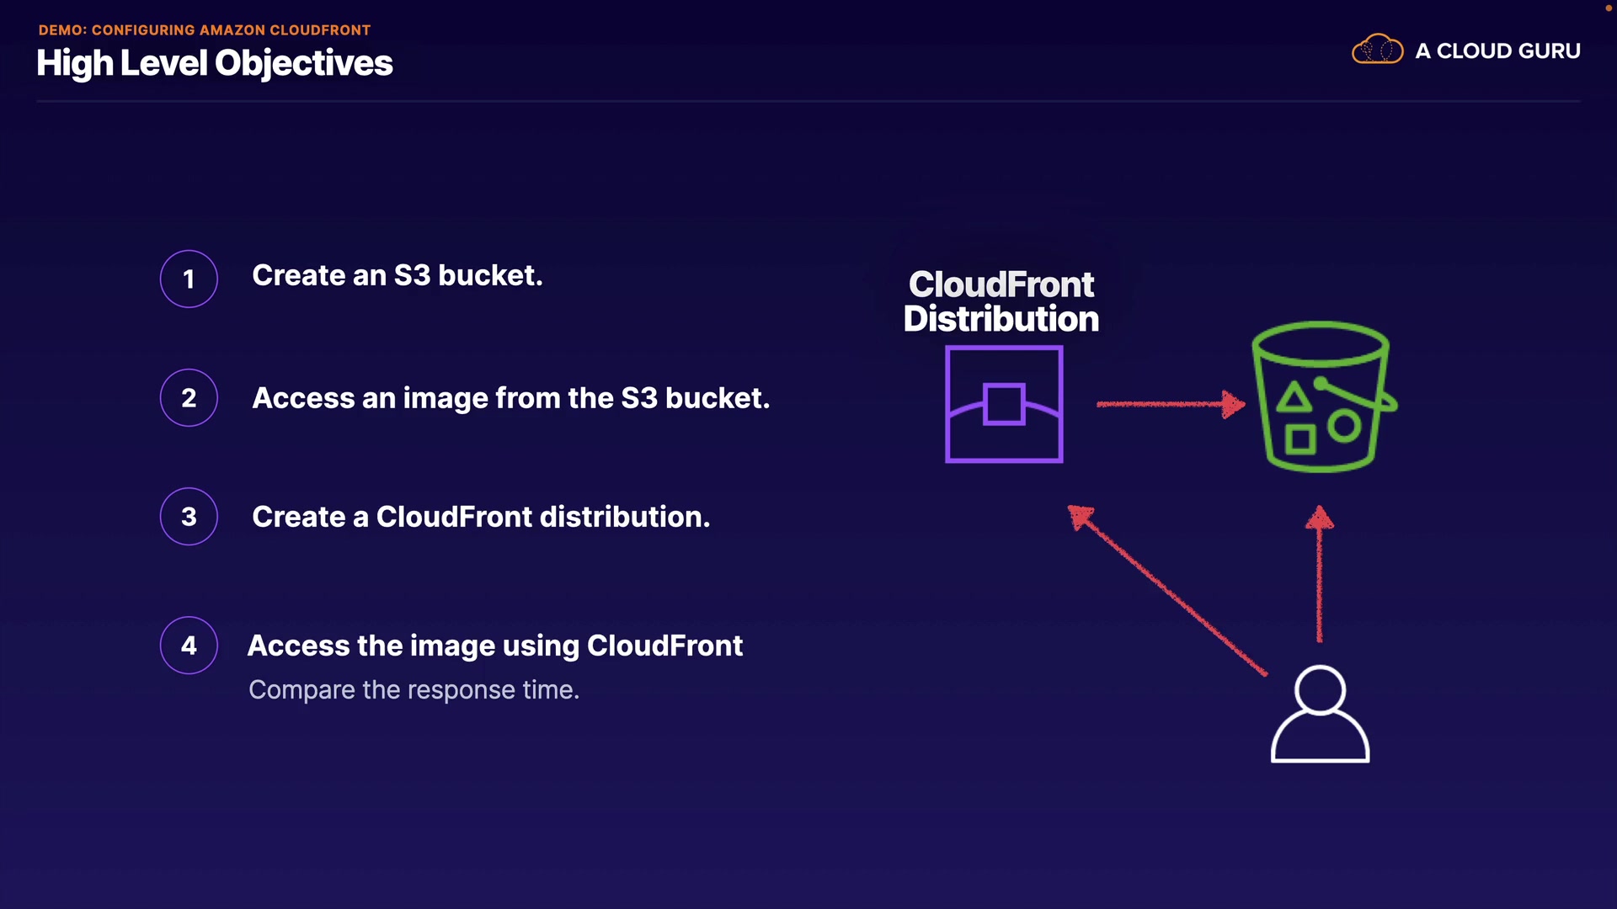Viewport: 1617px width, 909px height.
Task: Select the orange "Demo: Configuring Amazon CloudFront" subtitle
Action: (205, 30)
